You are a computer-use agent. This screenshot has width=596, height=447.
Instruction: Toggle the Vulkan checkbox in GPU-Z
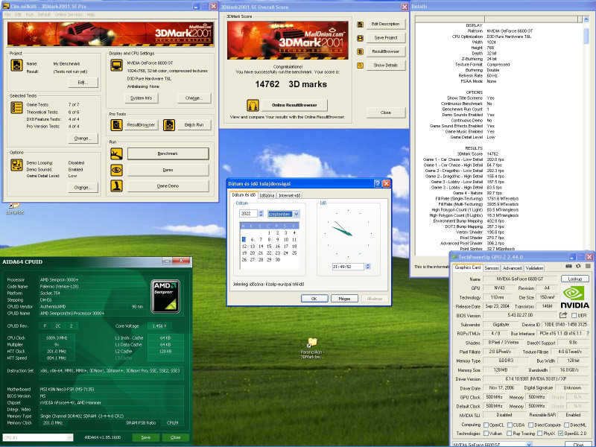point(486,434)
